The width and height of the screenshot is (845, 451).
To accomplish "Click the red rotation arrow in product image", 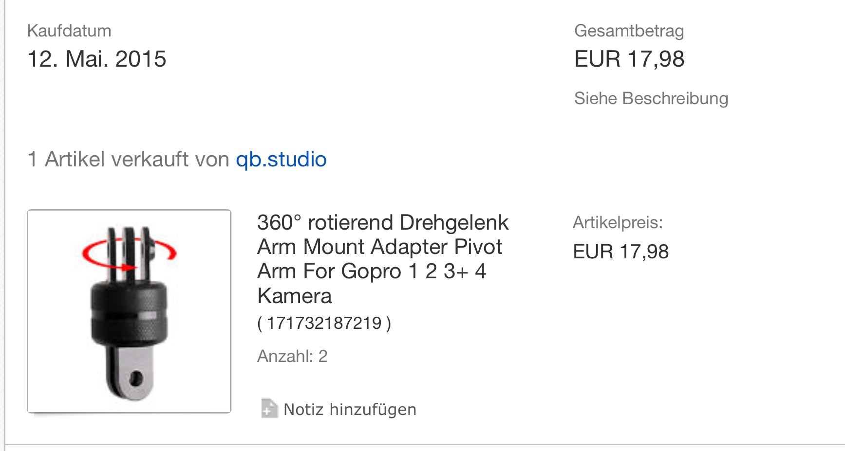I will (x=93, y=253).
